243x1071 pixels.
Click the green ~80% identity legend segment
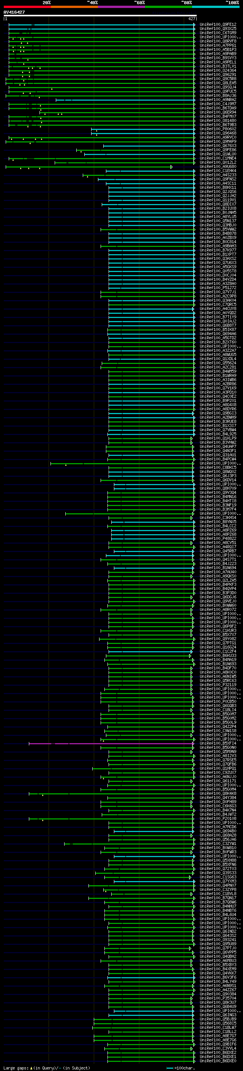pos(169,7)
